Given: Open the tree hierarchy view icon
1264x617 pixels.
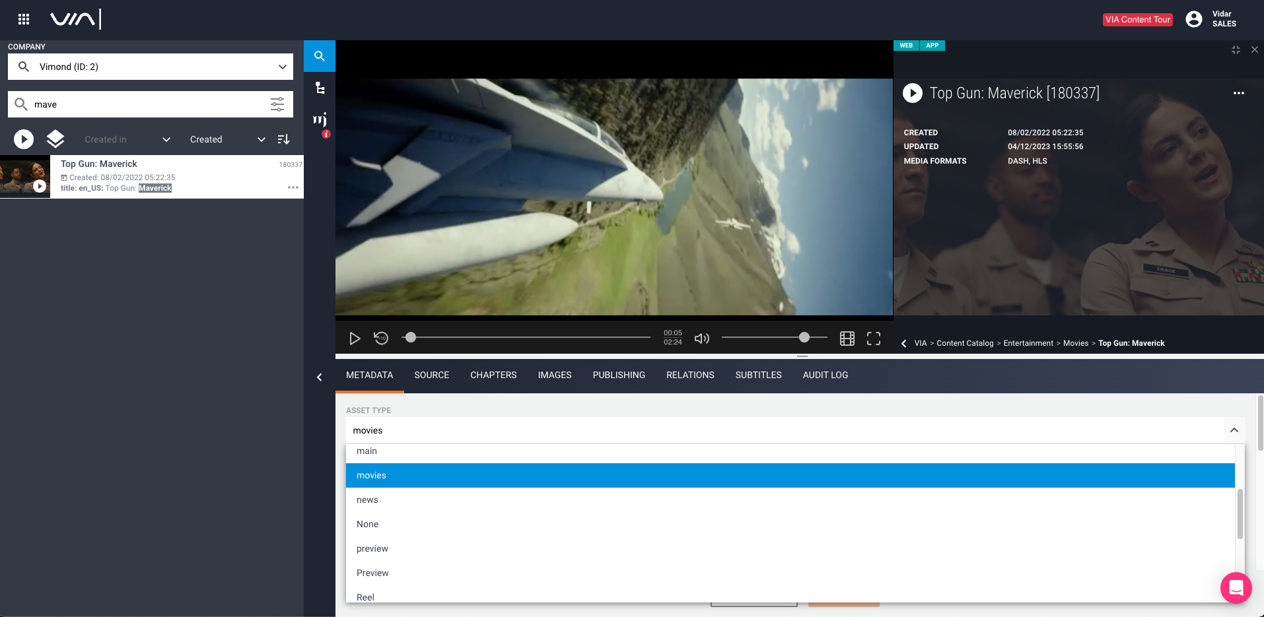Looking at the screenshot, I should coord(320,88).
